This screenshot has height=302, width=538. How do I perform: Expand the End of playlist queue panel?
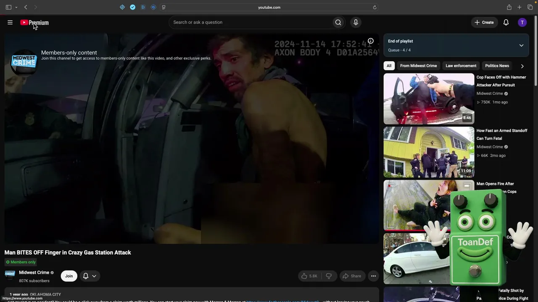(521, 45)
